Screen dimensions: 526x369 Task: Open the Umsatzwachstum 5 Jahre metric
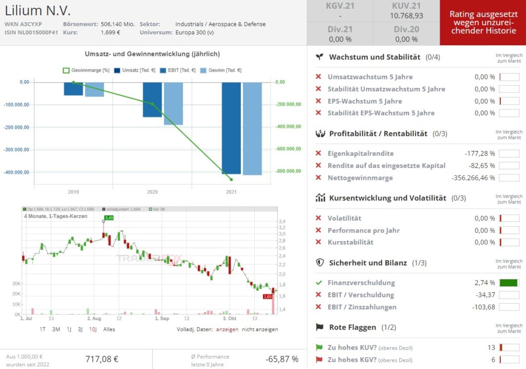click(x=370, y=77)
